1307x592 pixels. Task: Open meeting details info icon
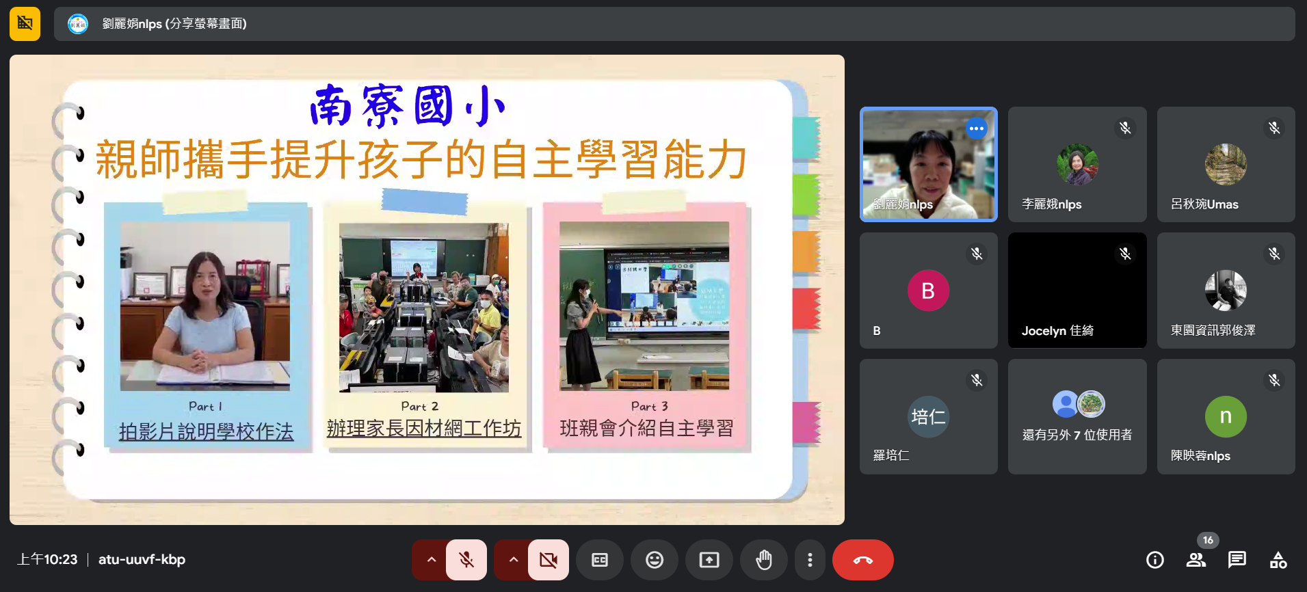click(x=1154, y=560)
